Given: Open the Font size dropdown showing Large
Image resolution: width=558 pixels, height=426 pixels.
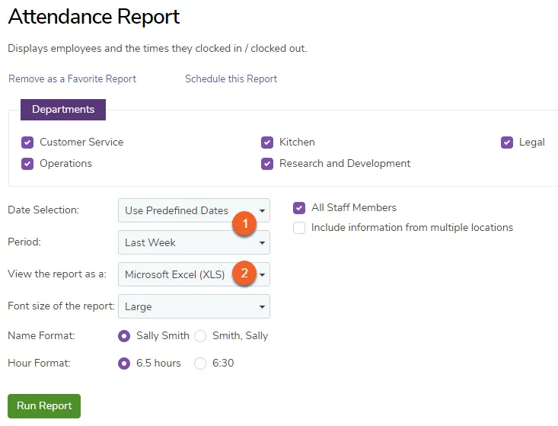Looking at the screenshot, I should tap(194, 306).
